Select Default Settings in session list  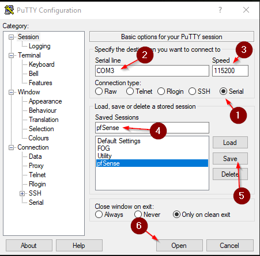152,141
